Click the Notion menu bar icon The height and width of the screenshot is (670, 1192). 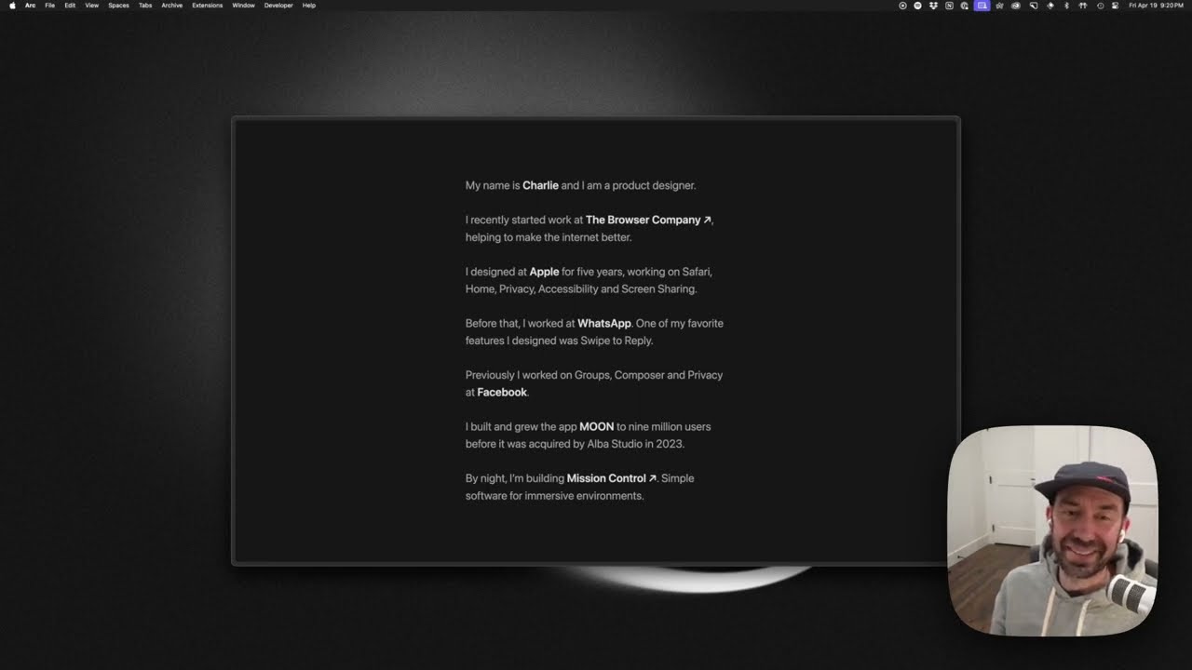tap(949, 6)
